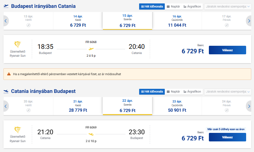This screenshot has width=254, height=152.
Task: Click previous dates arrow in outbound date strip
Action: pos(6,21)
